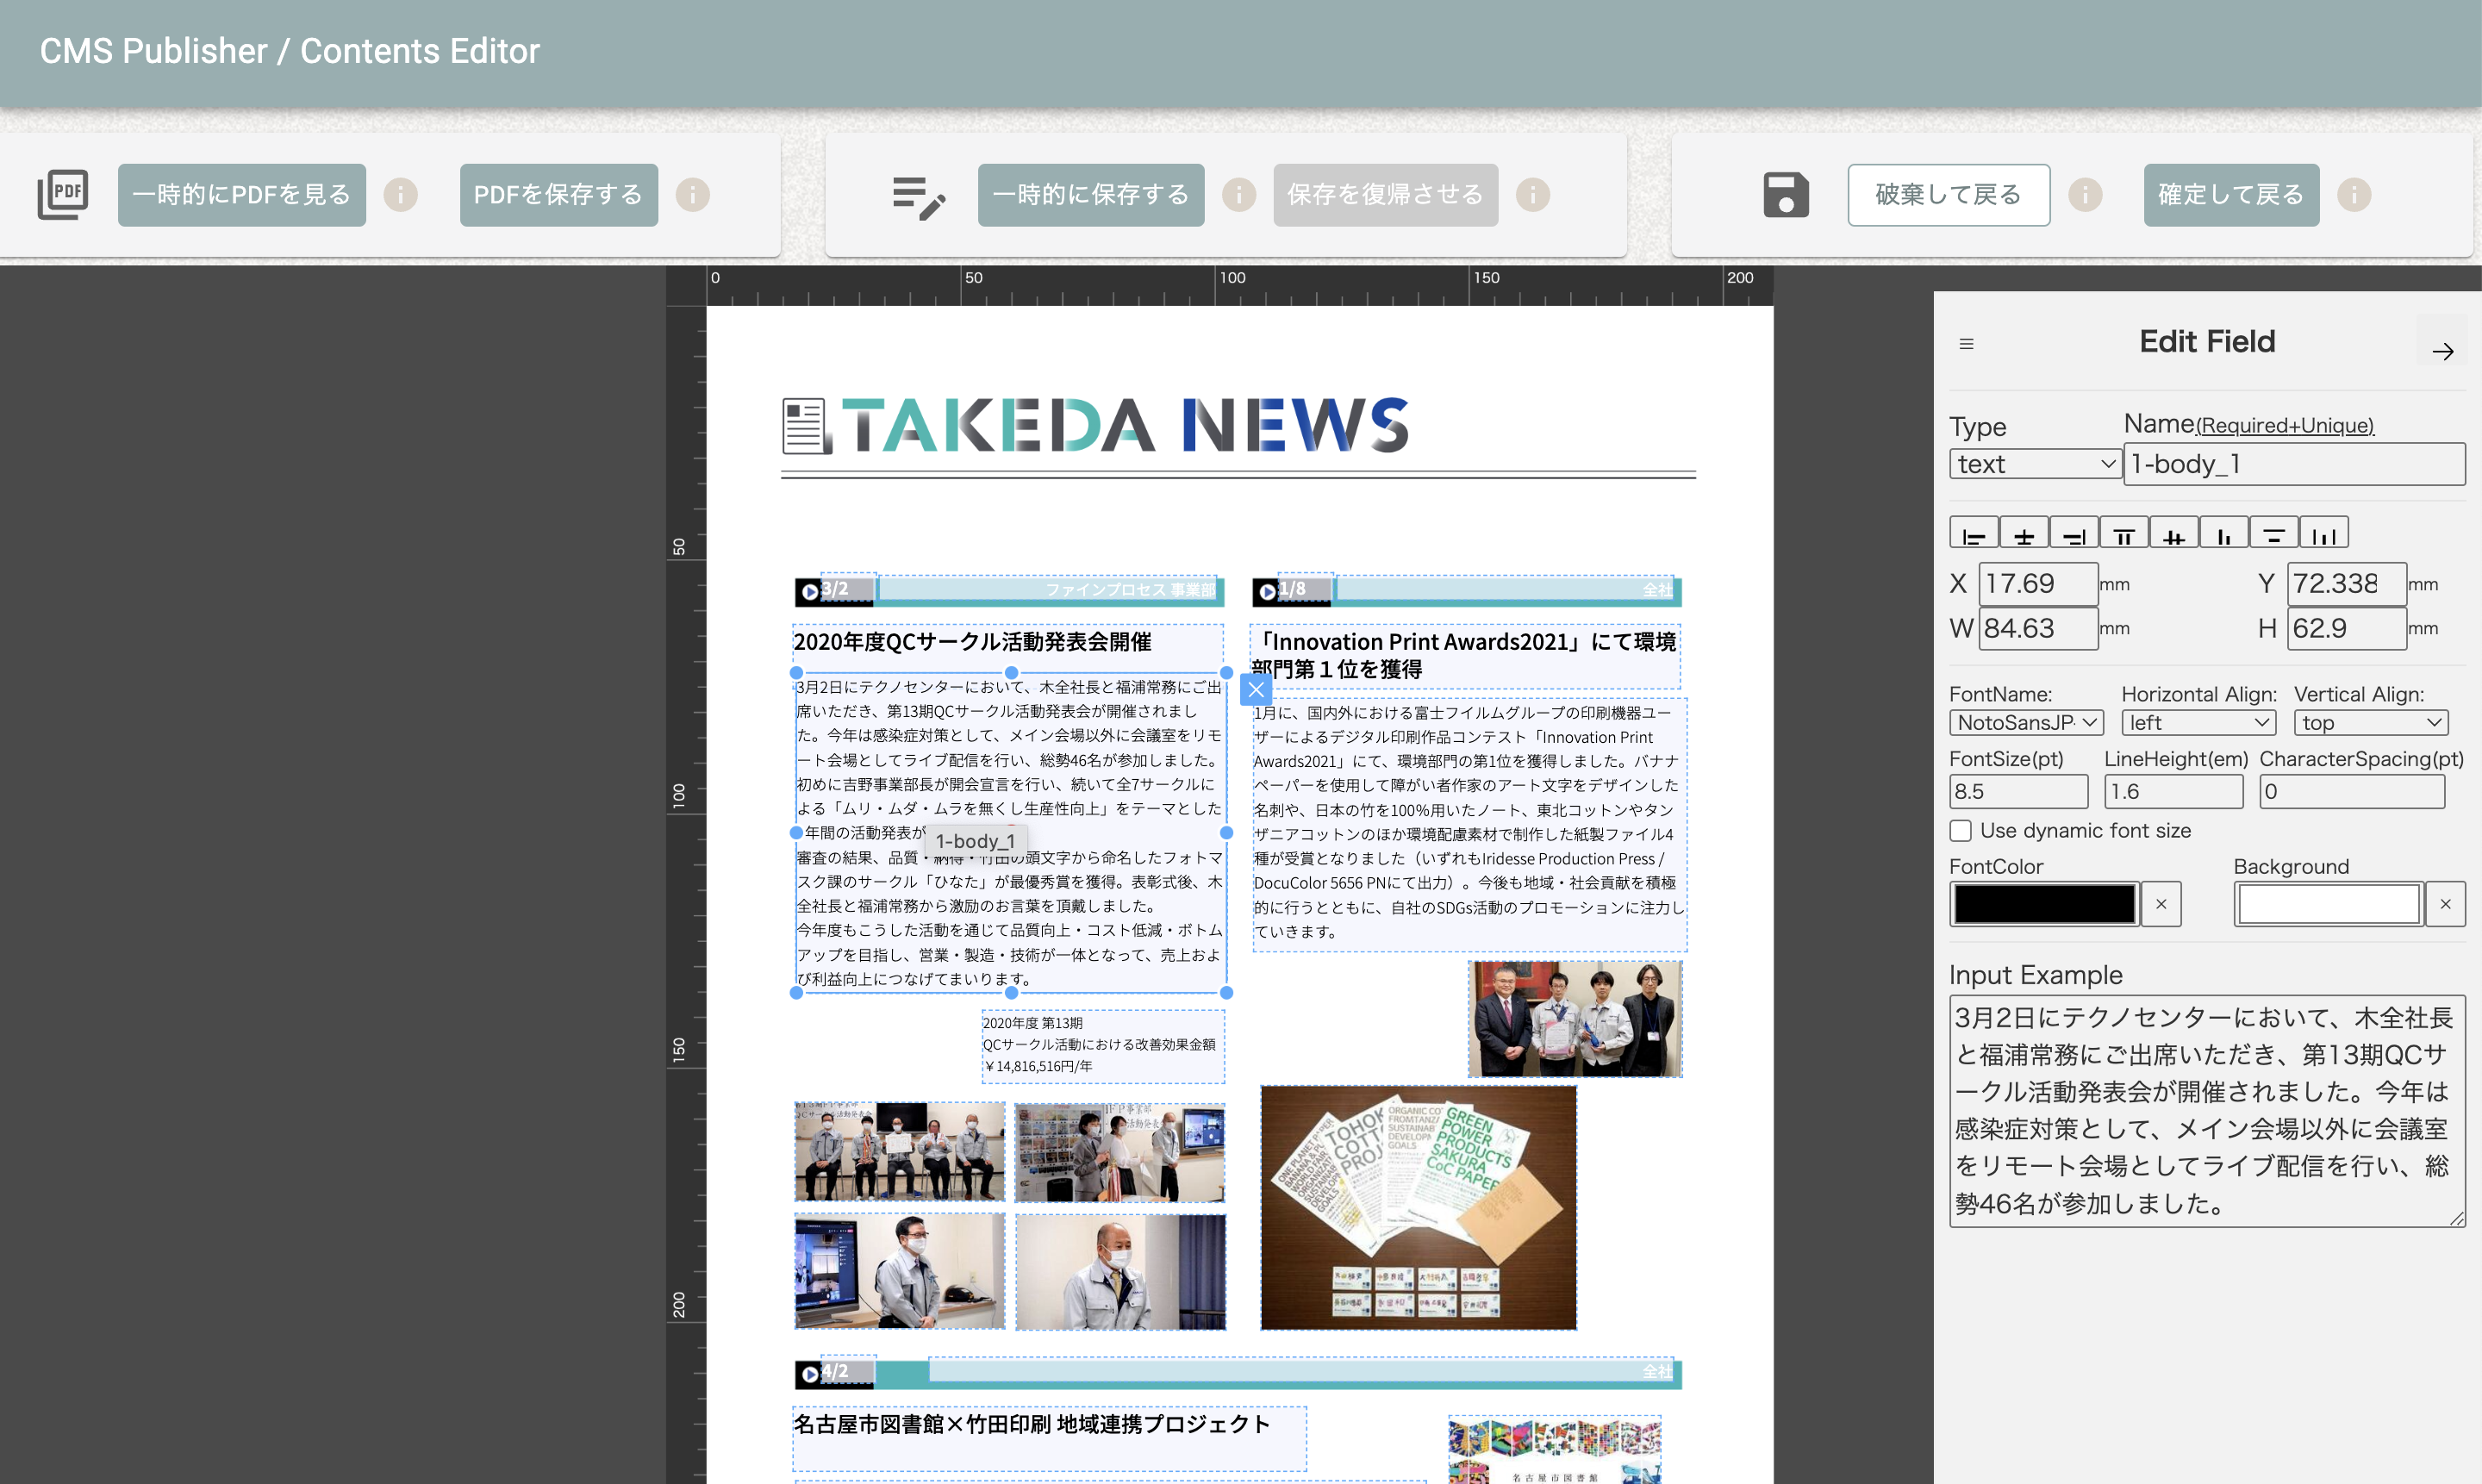2482x1484 pixels.
Task: Select the four people group photo thumbnail
Action: (x=1575, y=1019)
